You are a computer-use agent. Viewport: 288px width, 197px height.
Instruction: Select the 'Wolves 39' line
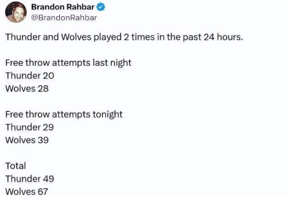(27, 140)
